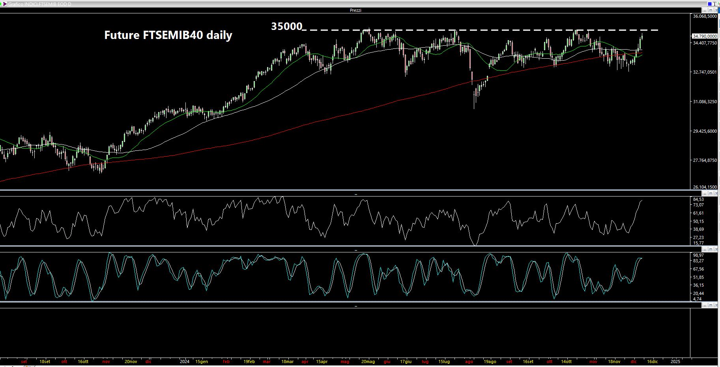The height and width of the screenshot is (367, 720).
Task: Click the 14ott date label
Action: (567, 361)
